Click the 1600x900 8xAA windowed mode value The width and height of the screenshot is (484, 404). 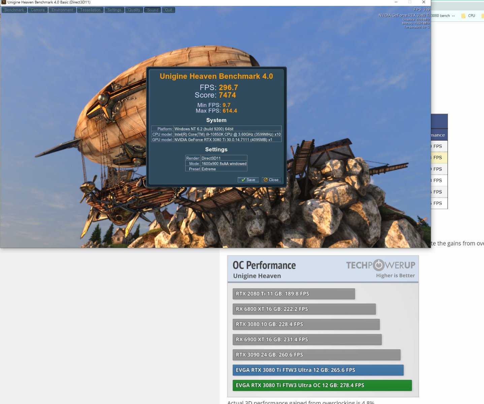224,163
